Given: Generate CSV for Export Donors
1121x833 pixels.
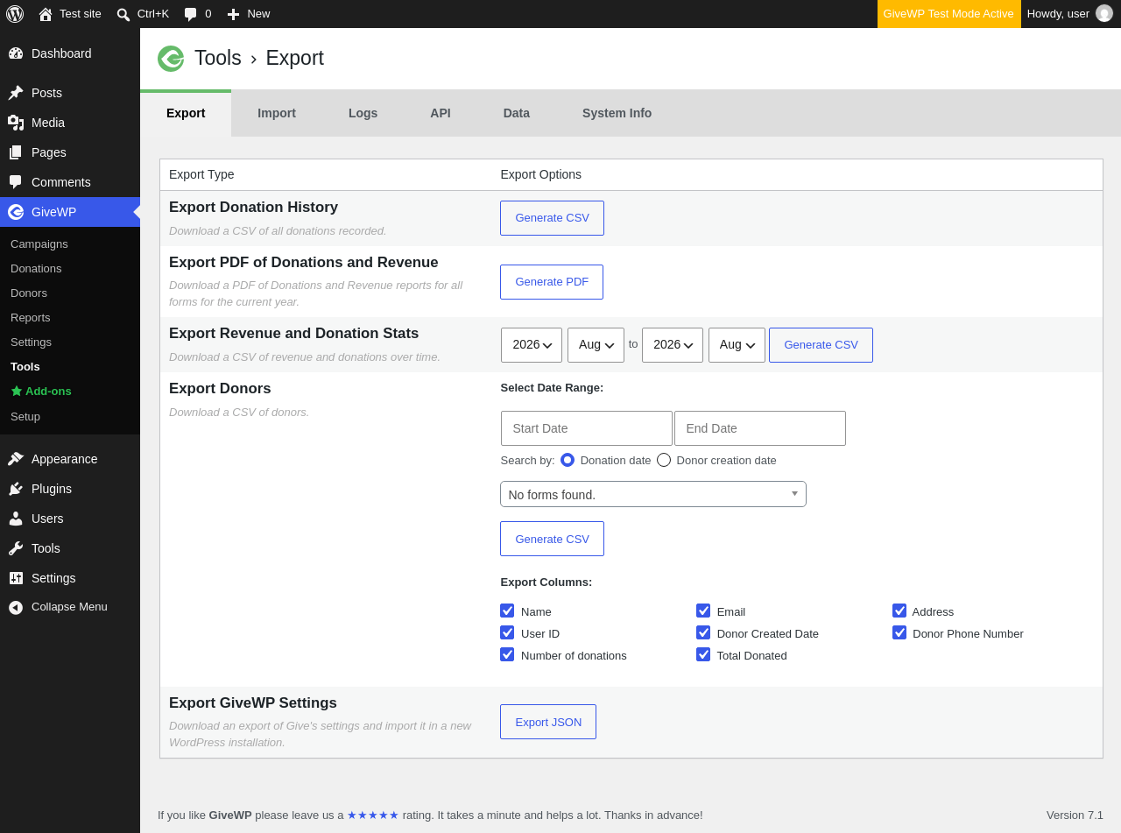Looking at the screenshot, I should (552, 539).
